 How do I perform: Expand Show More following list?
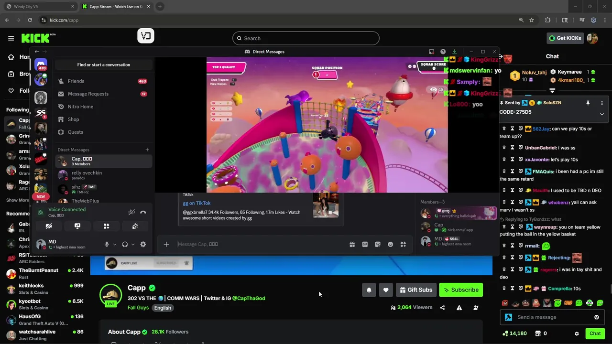click(x=18, y=200)
